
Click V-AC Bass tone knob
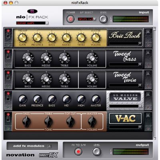click(26, 121)
